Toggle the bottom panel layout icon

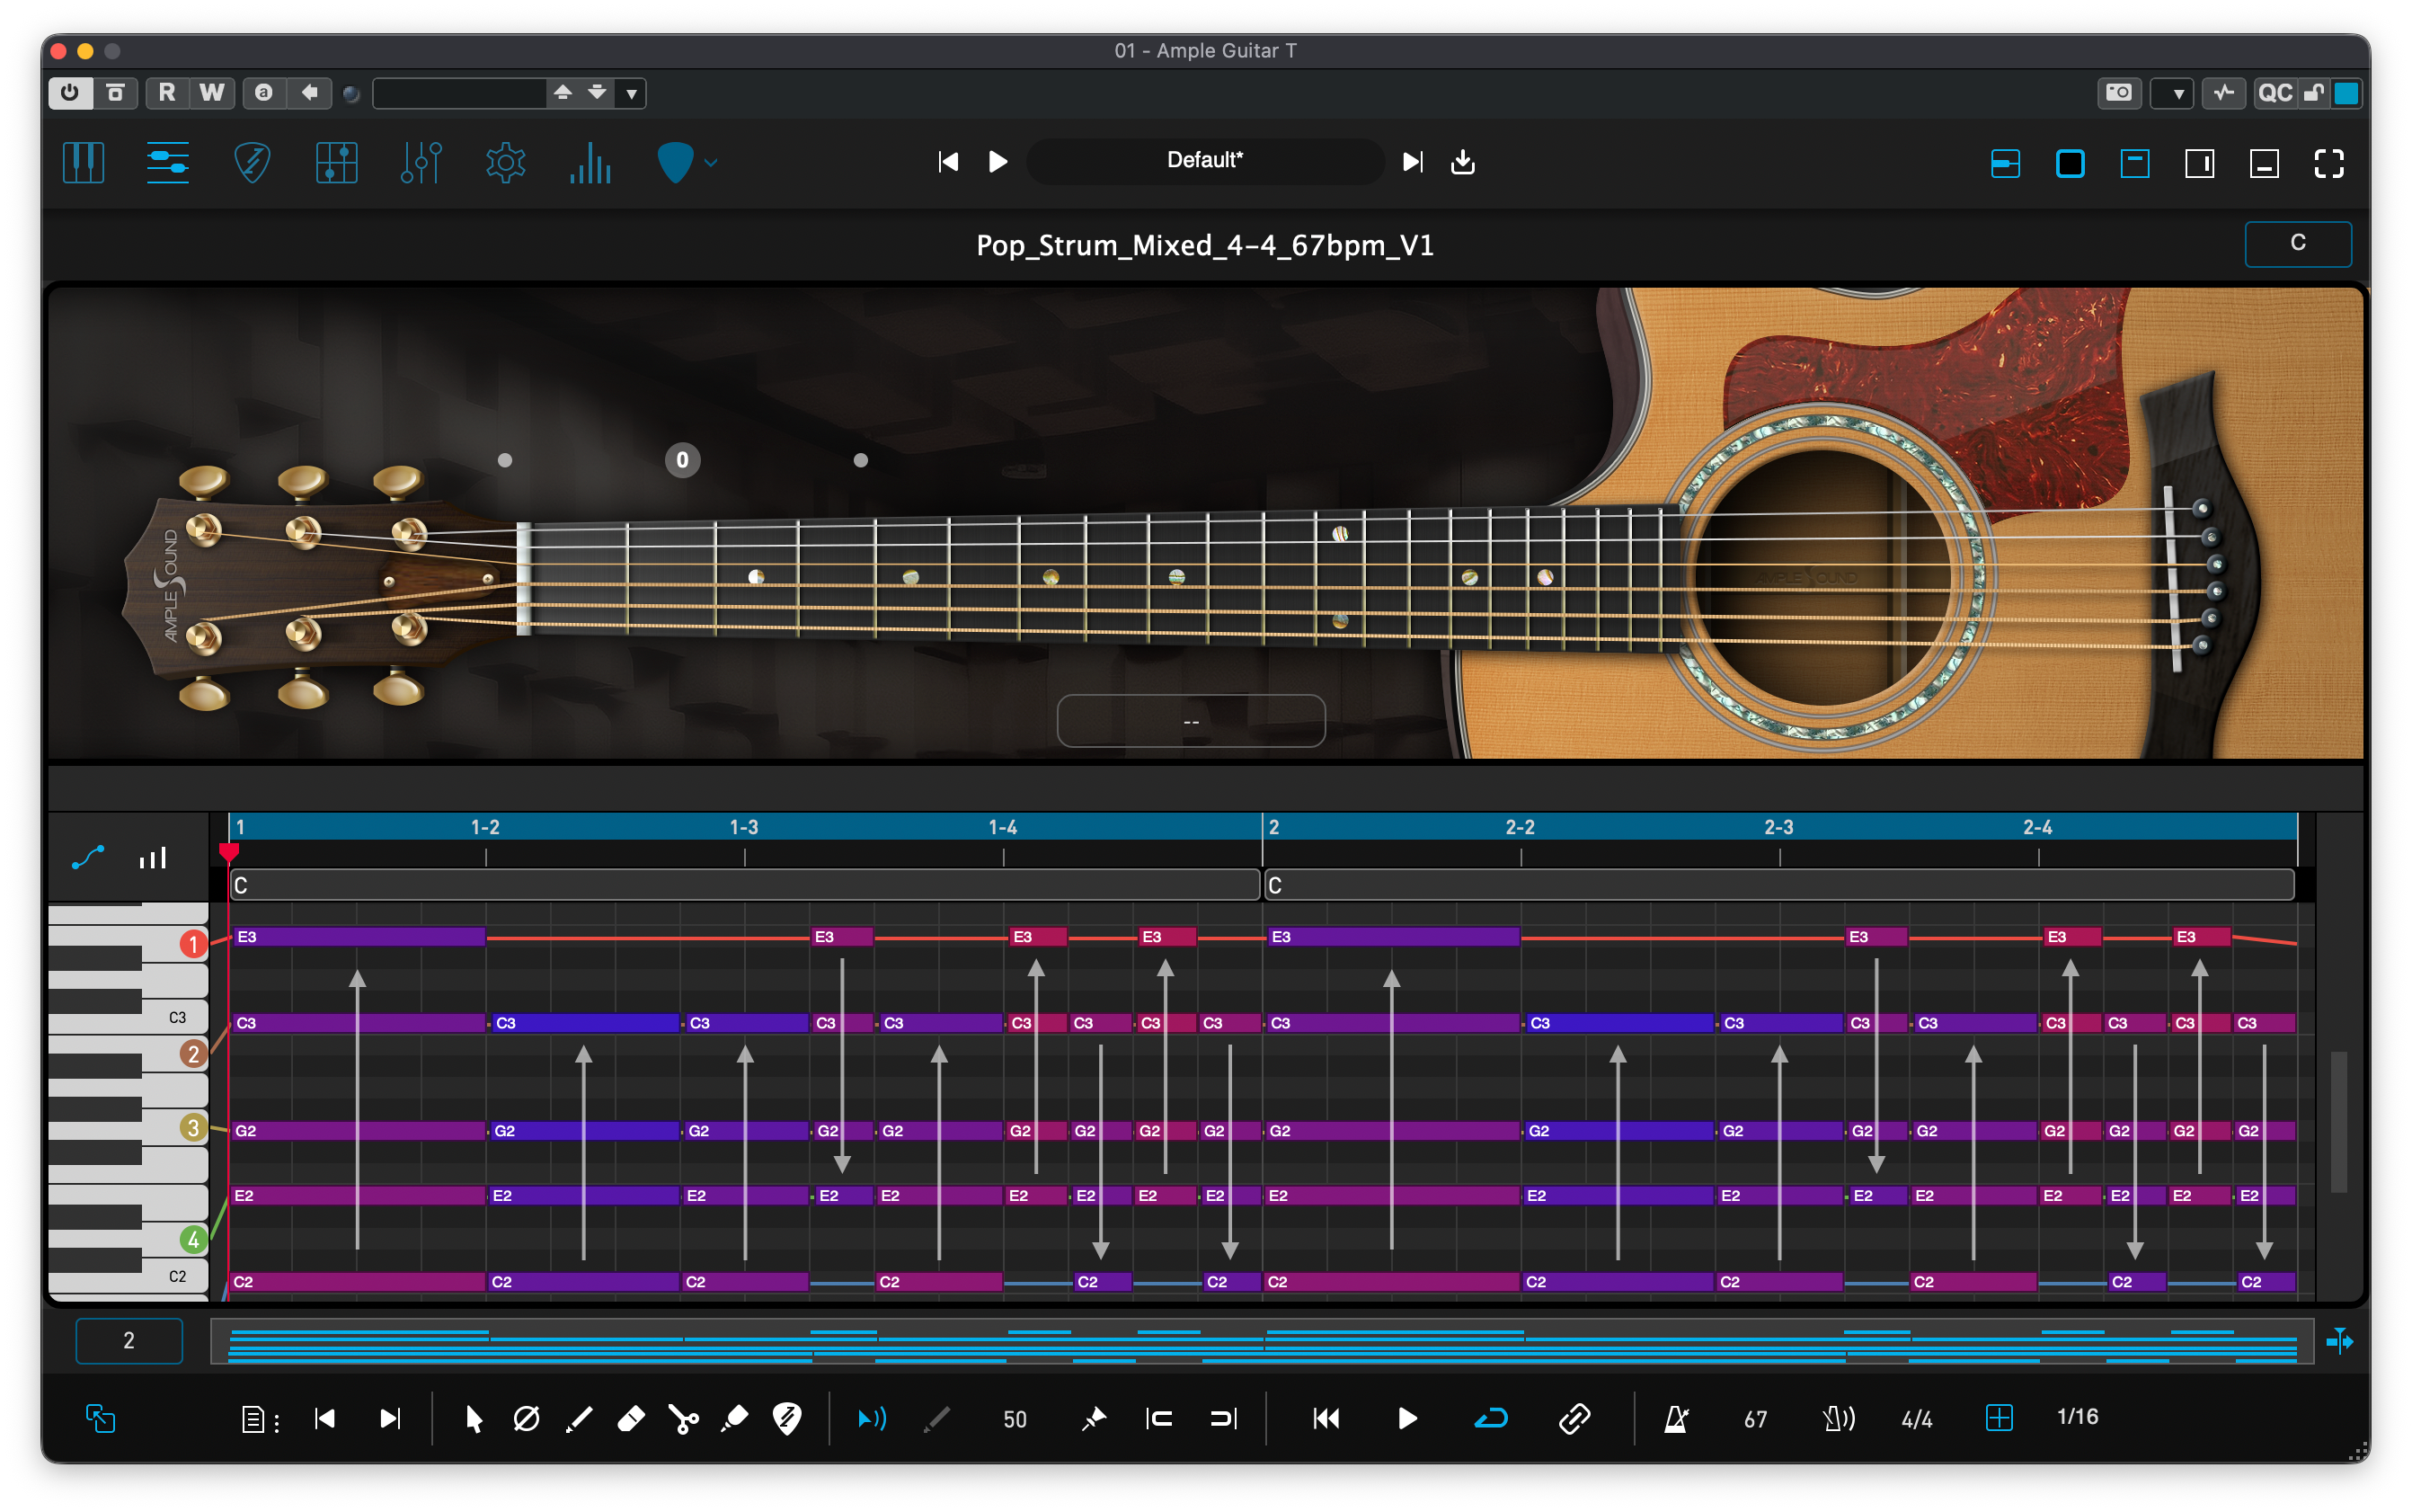(x=2264, y=163)
